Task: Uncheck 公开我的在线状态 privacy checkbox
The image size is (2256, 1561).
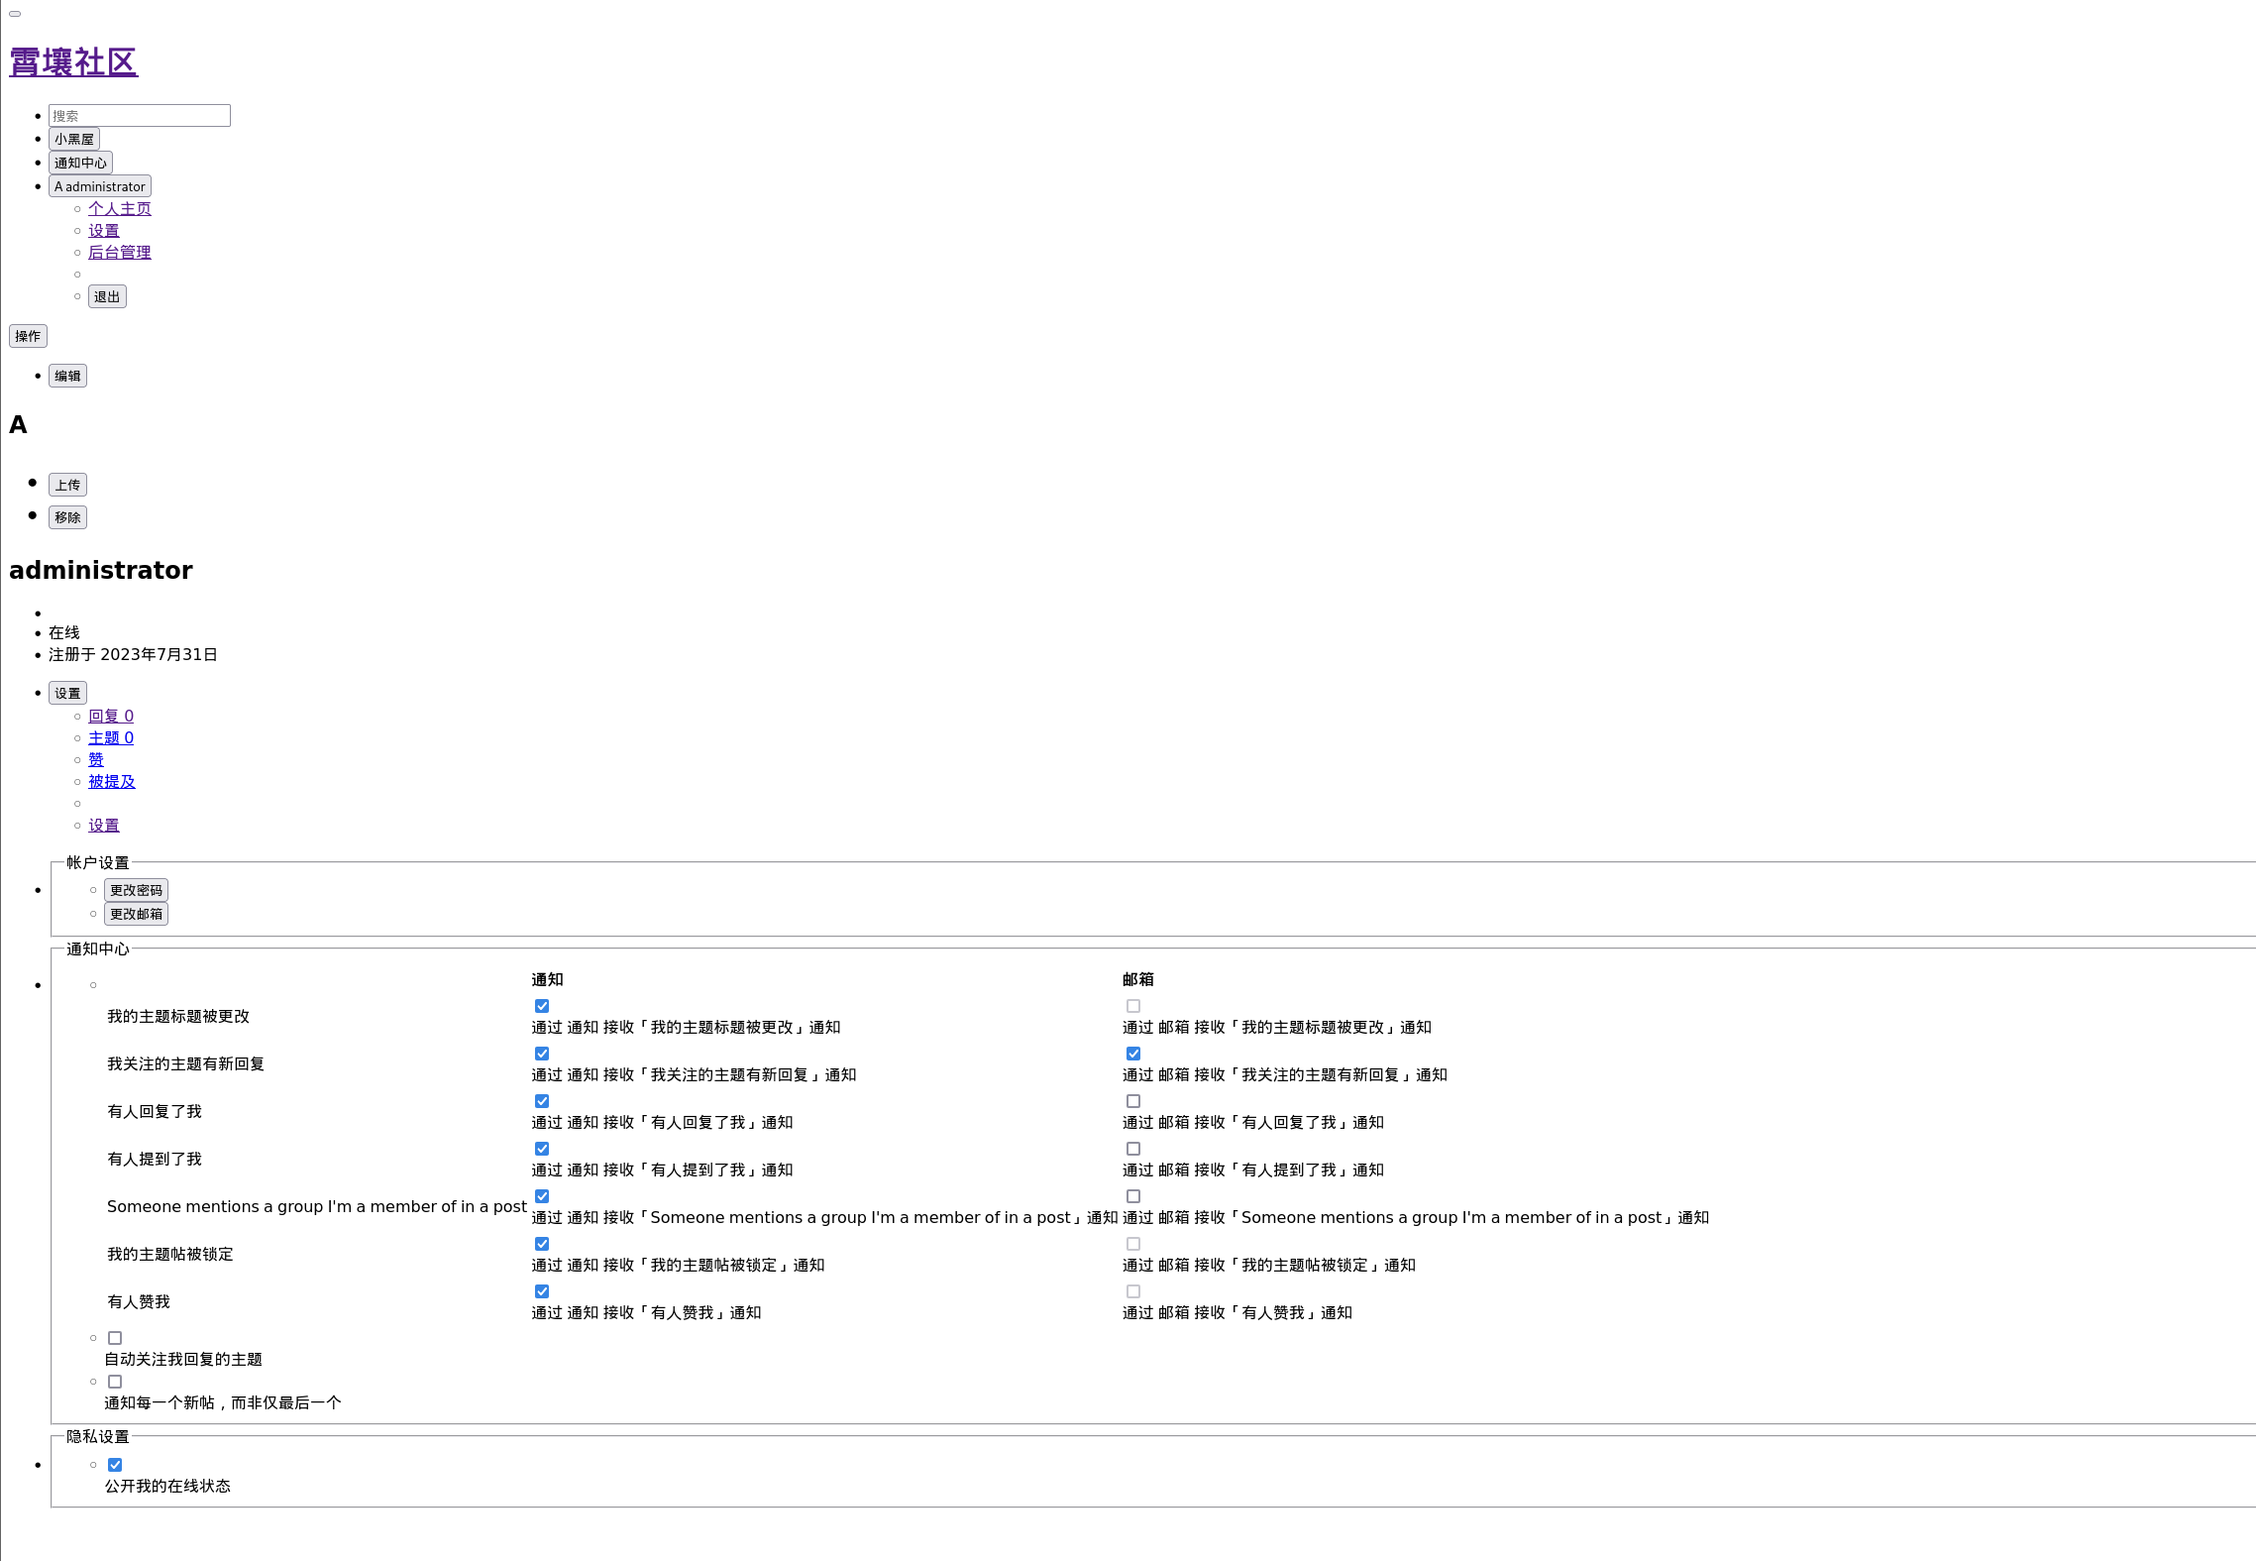Action: [115, 1465]
